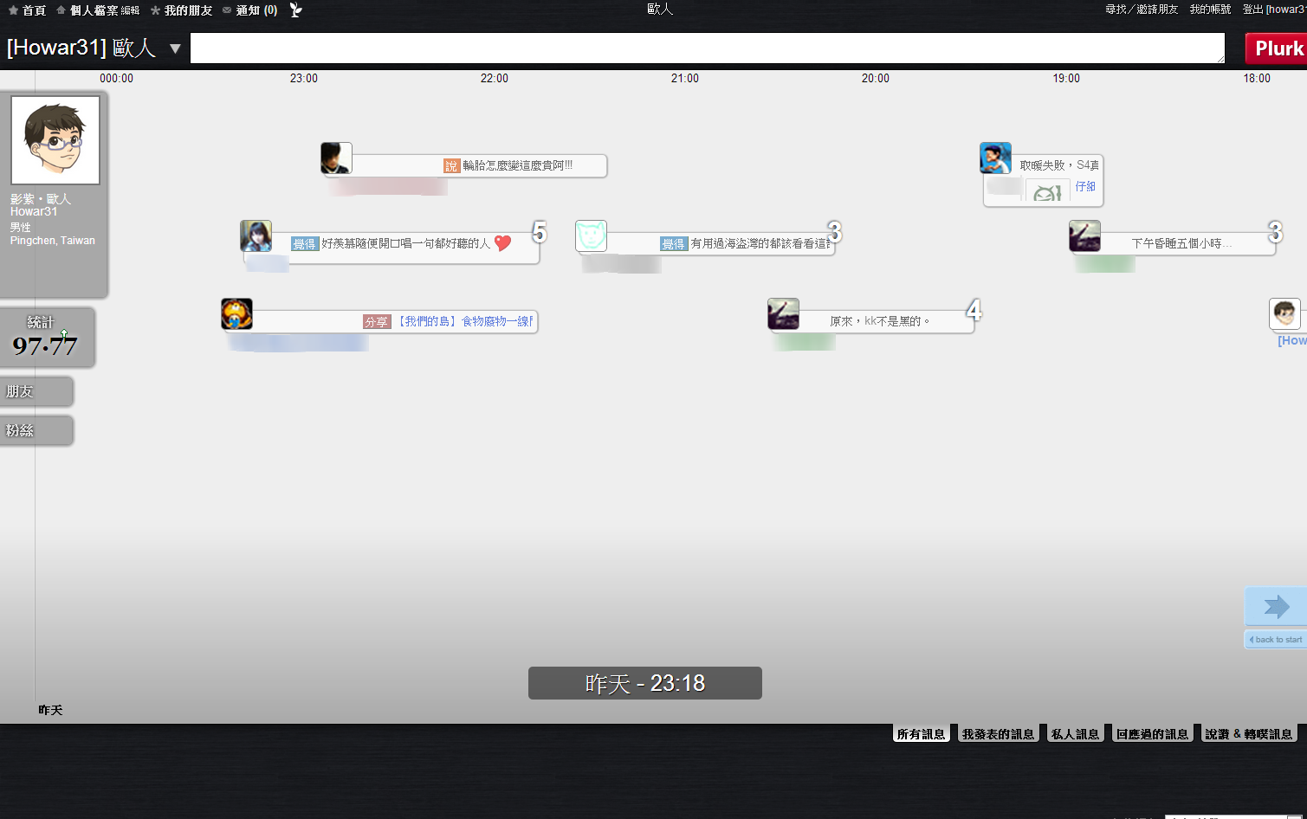Open the 粉絲 panel in sidebar

tap(36, 430)
